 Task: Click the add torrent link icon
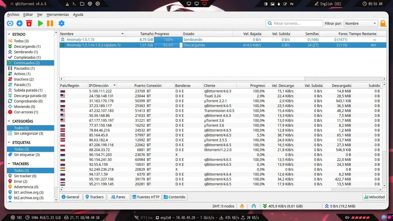click(x=10, y=24)
